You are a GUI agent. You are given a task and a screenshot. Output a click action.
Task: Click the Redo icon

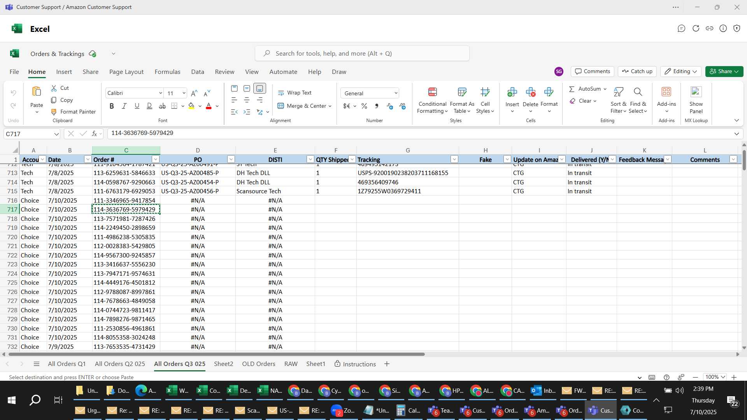coord(14,106)
